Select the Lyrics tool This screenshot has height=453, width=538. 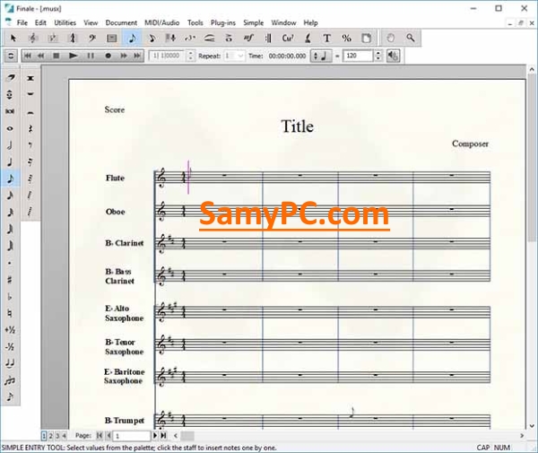point(308,38)
